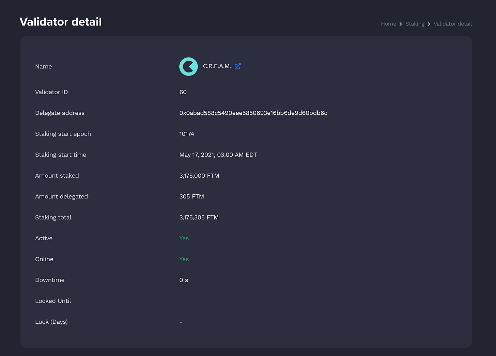Click the staking start epoch 10174

tap(187, 134)
